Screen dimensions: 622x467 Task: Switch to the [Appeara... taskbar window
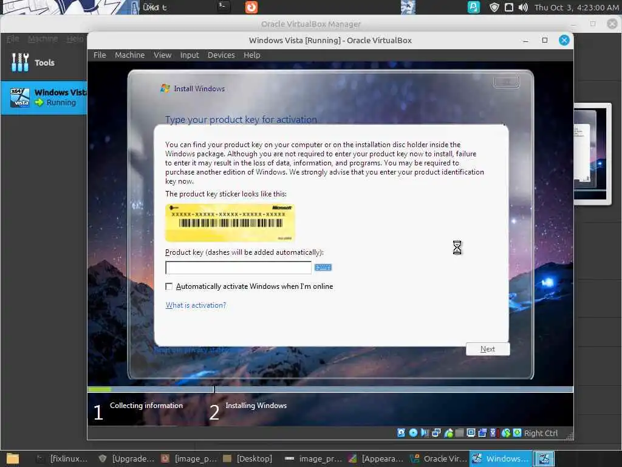tap(376, 458)
